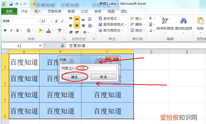Screen dimensions: 206x124
Task: Switch to the 公式 ribbon tab
Action: [x=84, y=11]
